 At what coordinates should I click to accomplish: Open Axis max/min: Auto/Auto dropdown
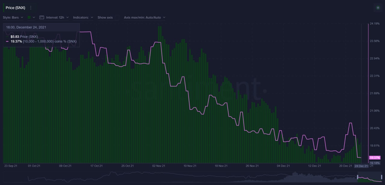click(x=145, y=17)
